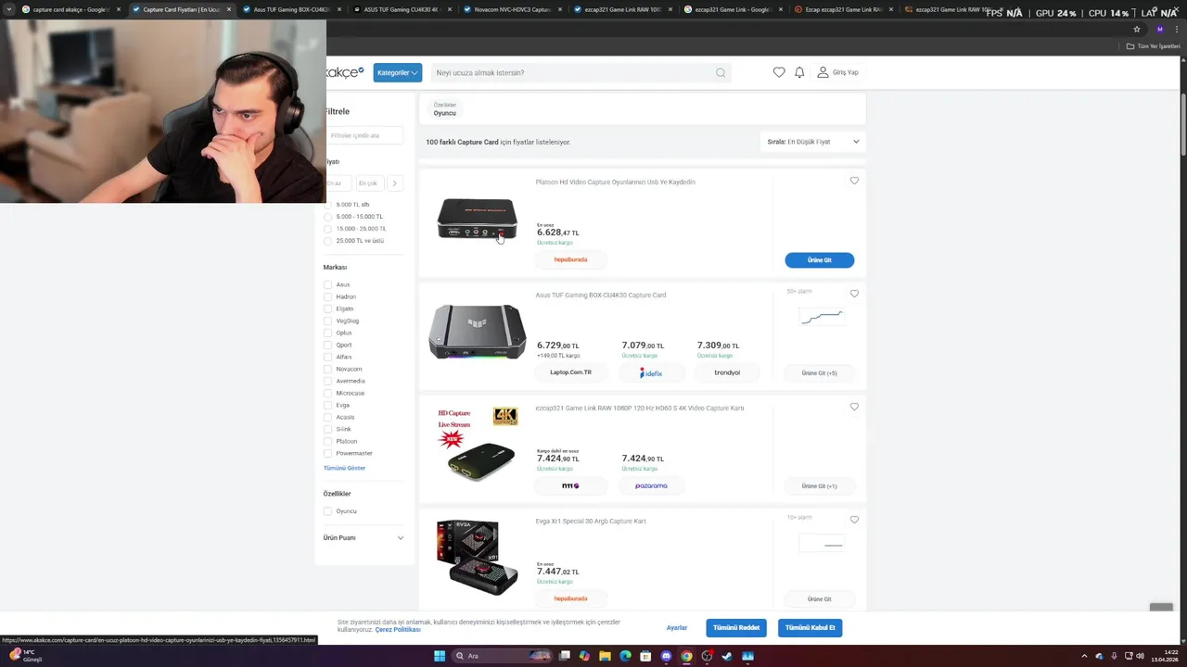The image size is (1187, 667).
Task: Check the Asus brand filter
Action: (327, 284)
